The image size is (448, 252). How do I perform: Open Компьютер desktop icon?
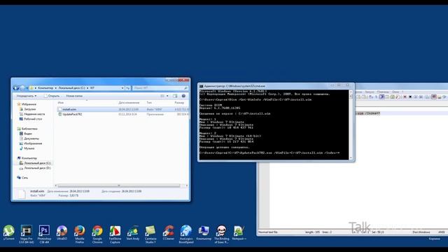pos(204,233)
